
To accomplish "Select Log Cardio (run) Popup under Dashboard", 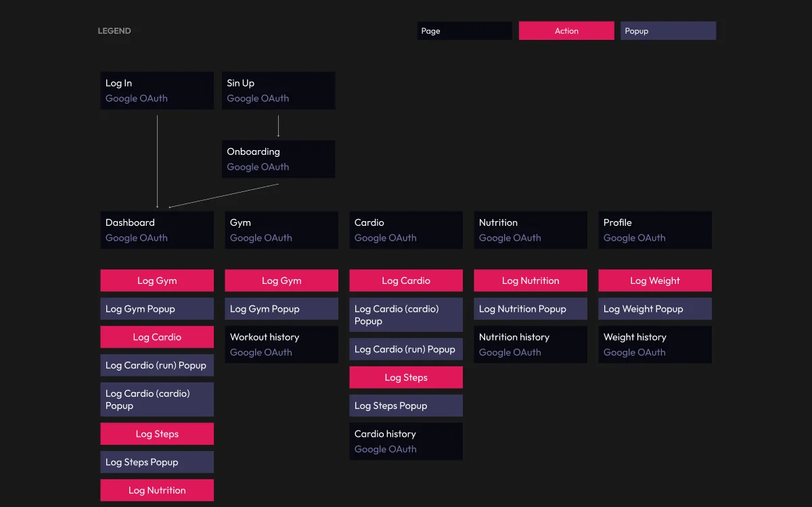I will click(157, 365).
